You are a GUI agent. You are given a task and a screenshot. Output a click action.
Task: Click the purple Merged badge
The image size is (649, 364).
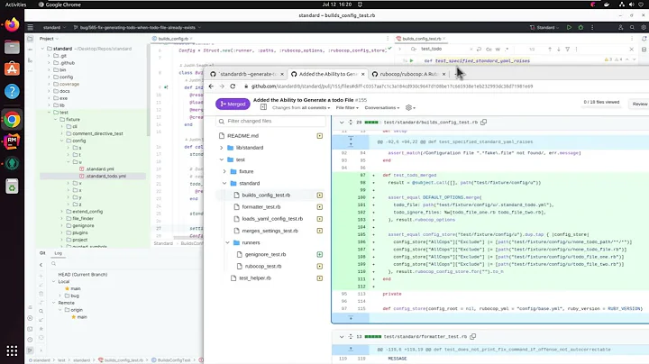[233, 104]
